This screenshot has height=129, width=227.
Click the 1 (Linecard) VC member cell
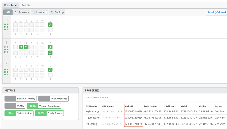(x=93, y=118)
